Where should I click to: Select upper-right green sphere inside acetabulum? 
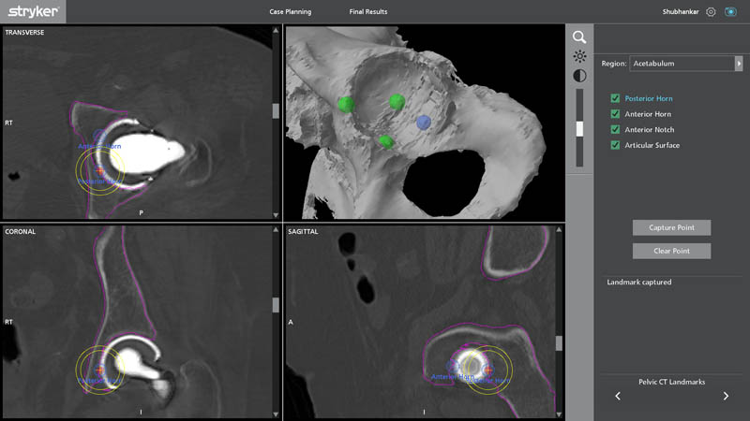tap(397, 102)
